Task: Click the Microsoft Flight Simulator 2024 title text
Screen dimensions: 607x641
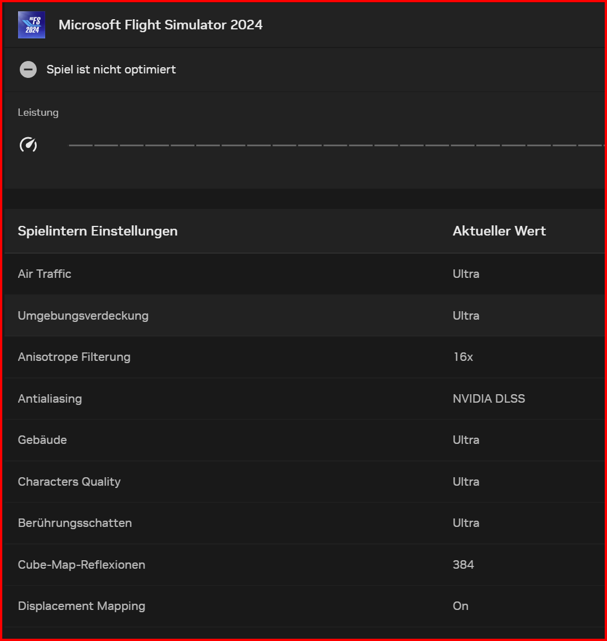Action: [x=160, y=25]
